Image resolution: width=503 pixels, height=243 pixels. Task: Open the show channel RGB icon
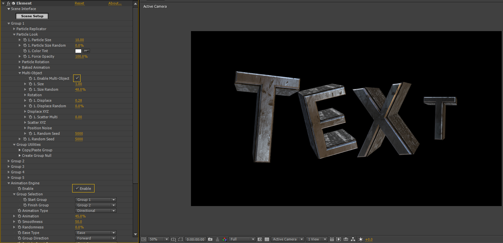click(225, 239)
